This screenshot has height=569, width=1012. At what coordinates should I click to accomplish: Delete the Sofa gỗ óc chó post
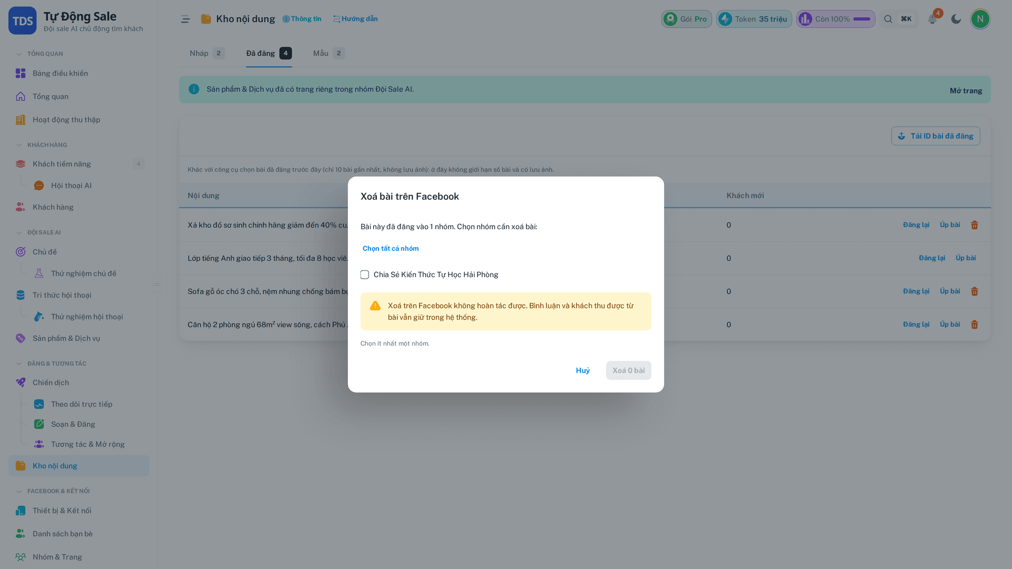coord(975,291)
